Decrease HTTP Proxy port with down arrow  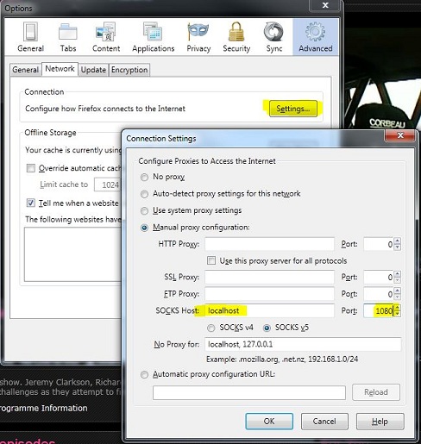pos(398,247)
